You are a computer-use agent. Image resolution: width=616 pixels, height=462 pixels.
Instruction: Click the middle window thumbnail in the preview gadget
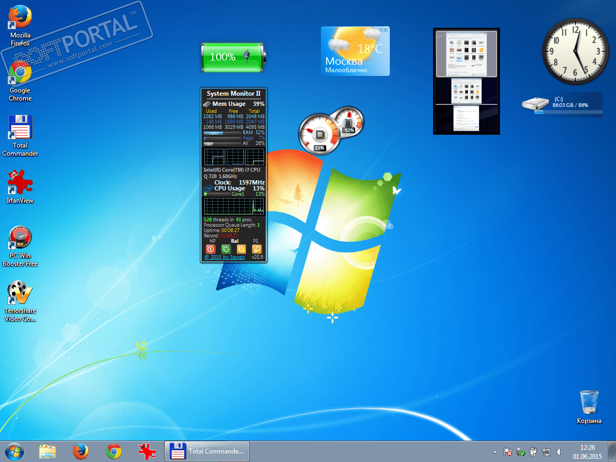[x=466, y=91]
